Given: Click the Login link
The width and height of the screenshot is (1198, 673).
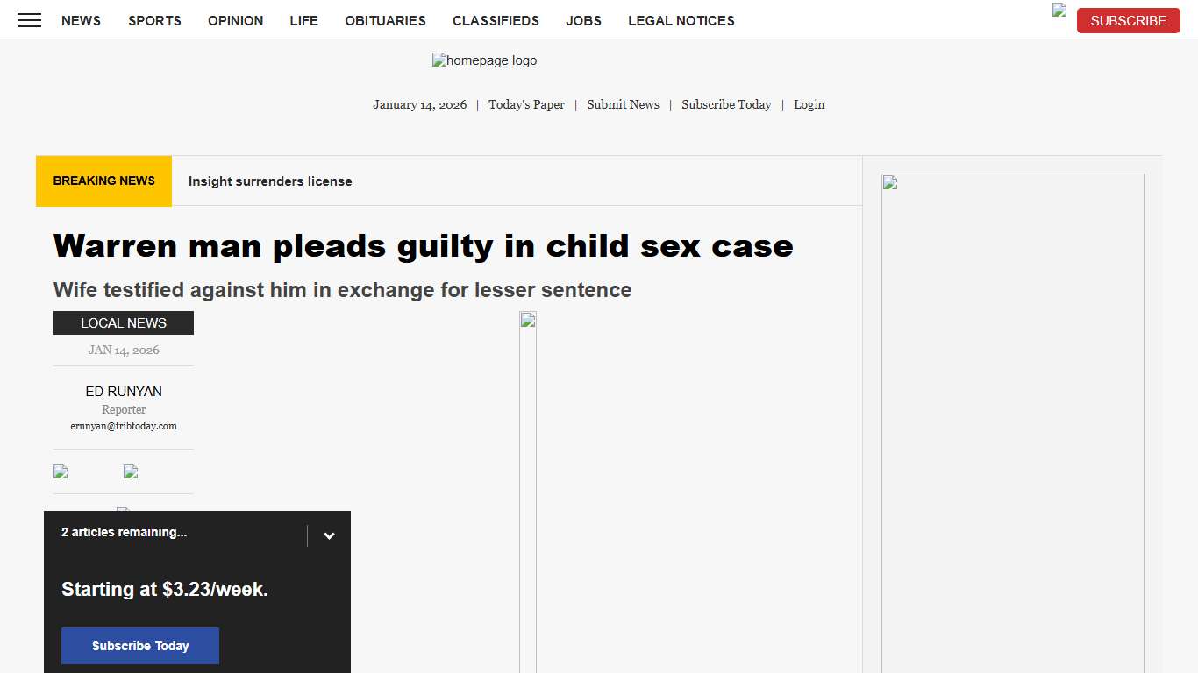Looking at the screenshot, I should pos(809,104).
